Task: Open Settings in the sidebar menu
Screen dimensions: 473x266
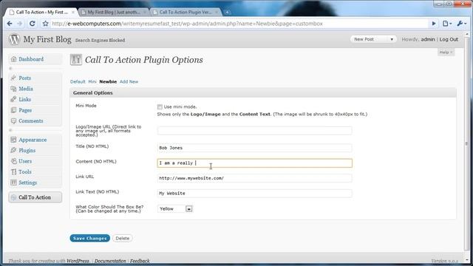Action: pos(28,183)
